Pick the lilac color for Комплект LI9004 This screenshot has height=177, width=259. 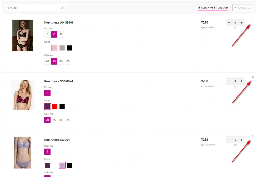(62, 165)
